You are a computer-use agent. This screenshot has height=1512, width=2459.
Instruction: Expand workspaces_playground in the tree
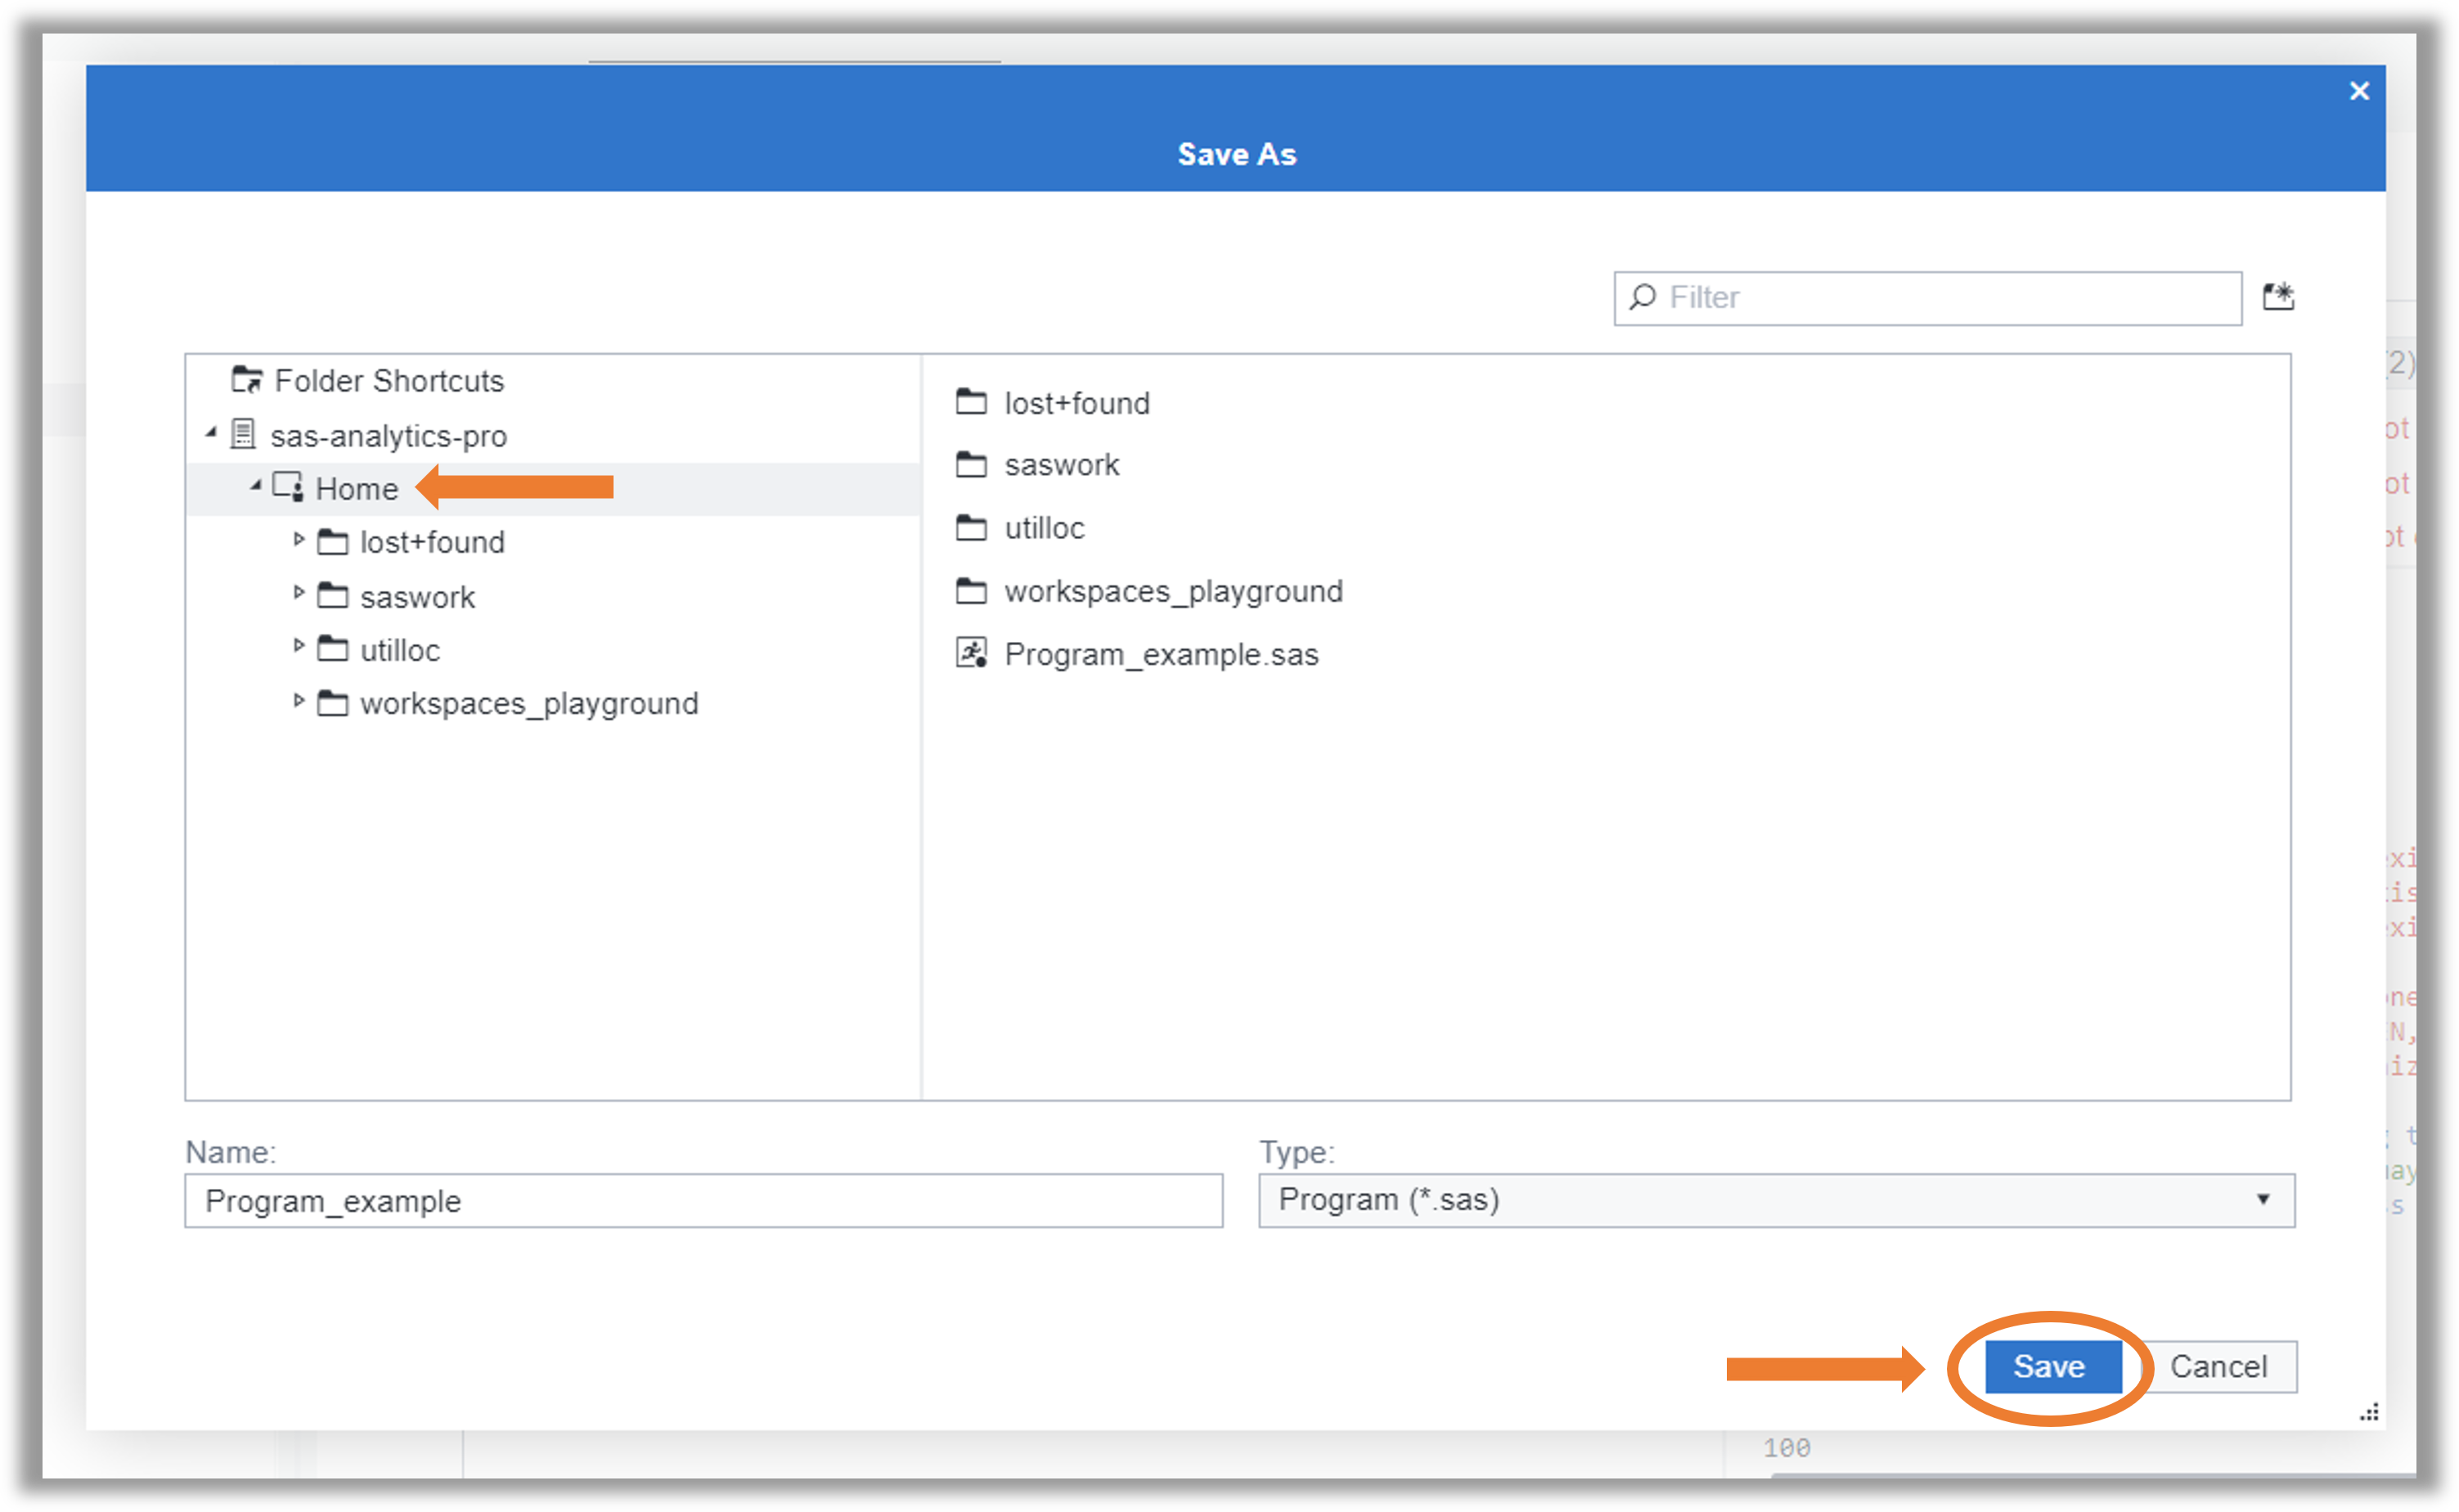tap(300, 700)
